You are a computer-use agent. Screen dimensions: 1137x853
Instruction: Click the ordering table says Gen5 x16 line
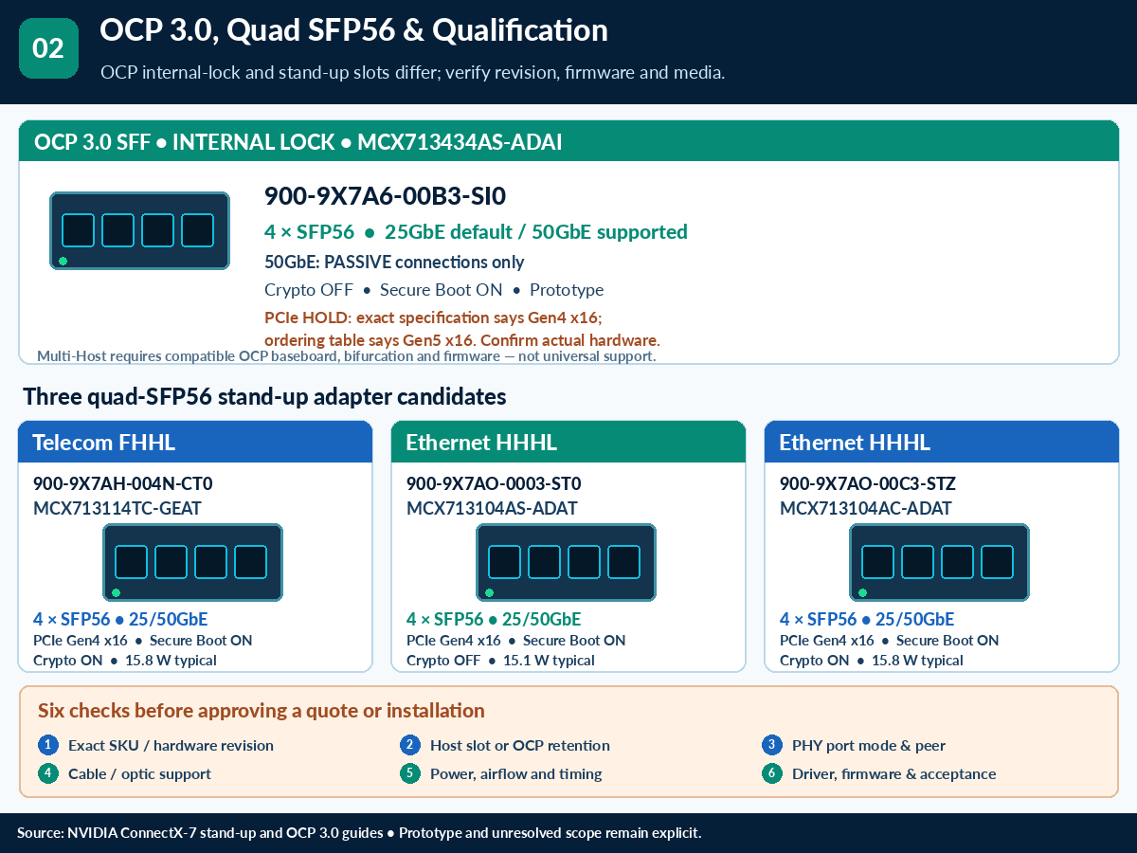pyautogui.click(x=462, y=339)
